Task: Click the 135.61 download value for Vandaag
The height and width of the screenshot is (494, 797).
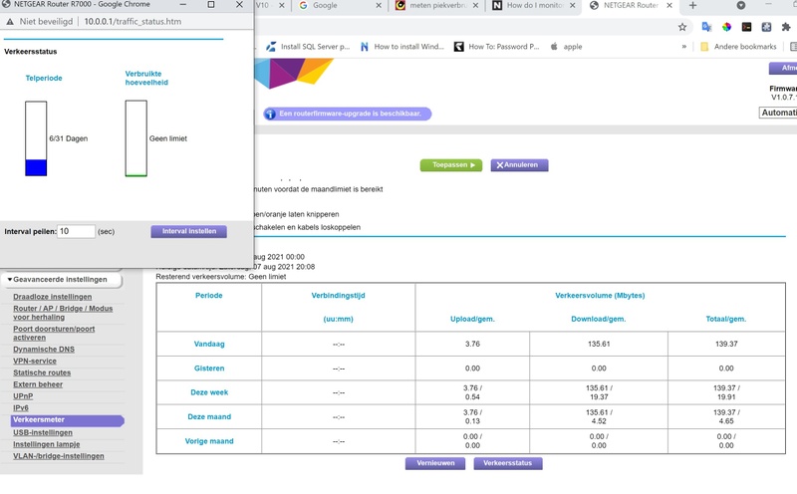Action: (x=599, y=344)
